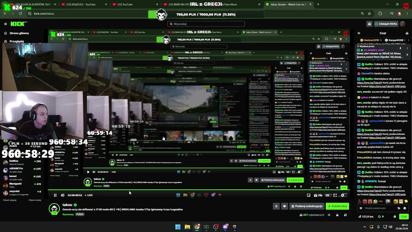Enter fullscreen video mode

click(335, 195)
